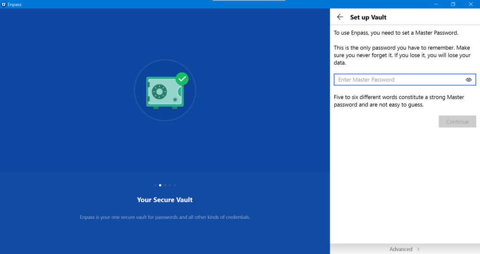The image size is (480, 254).
Task: Click the green checkmark badge on the safe
Action: (x=182, y=79)
